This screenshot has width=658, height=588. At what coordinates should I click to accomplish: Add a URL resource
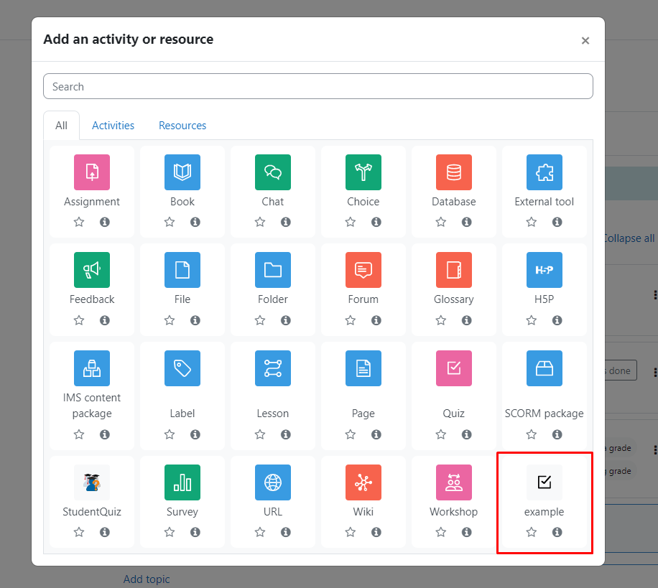273,482
